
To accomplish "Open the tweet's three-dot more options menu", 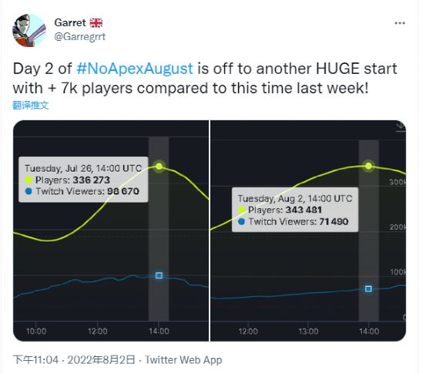I will pos(400,23).
